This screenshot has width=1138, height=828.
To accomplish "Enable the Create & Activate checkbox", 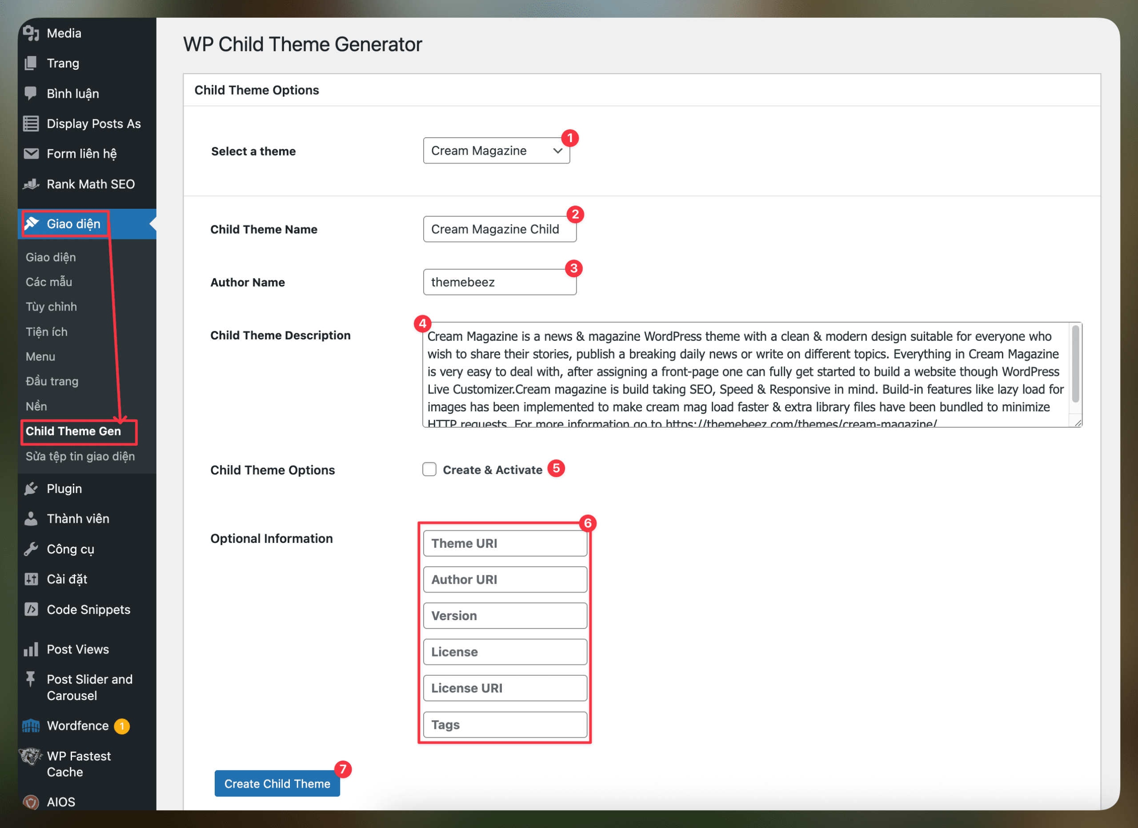I will (x=429, y=469).
